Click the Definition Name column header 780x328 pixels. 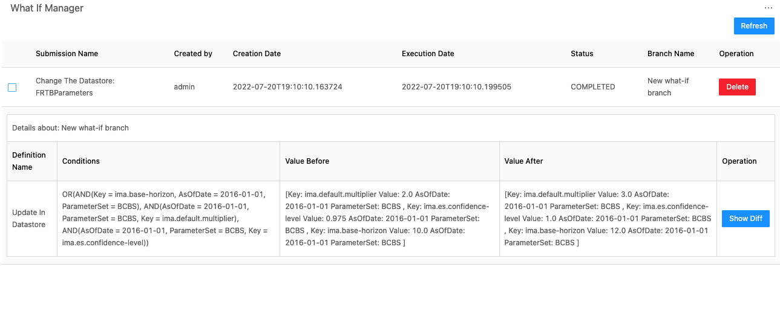(x=29, y=161)
